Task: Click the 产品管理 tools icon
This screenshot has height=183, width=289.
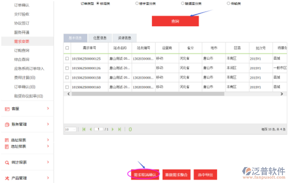Action: pos(7,178)
